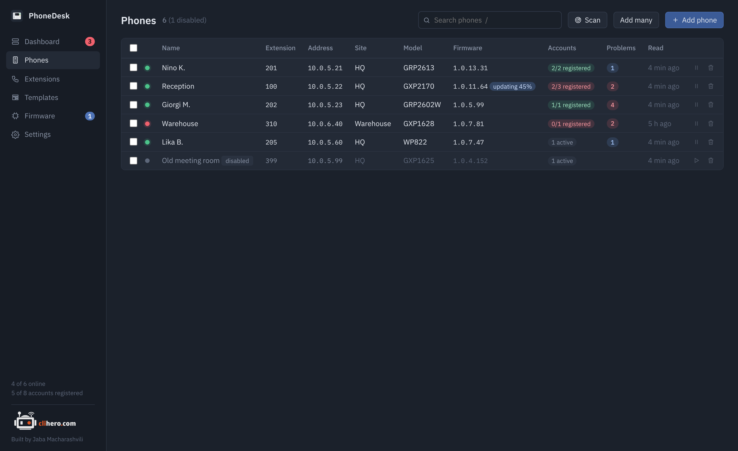The width and height of the screenshot is (738, 451).
Task: Click the clihero.com robot logo
Action: click(25, 421)
